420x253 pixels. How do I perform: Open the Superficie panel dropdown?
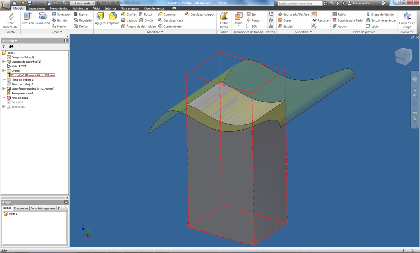[303, 32]
